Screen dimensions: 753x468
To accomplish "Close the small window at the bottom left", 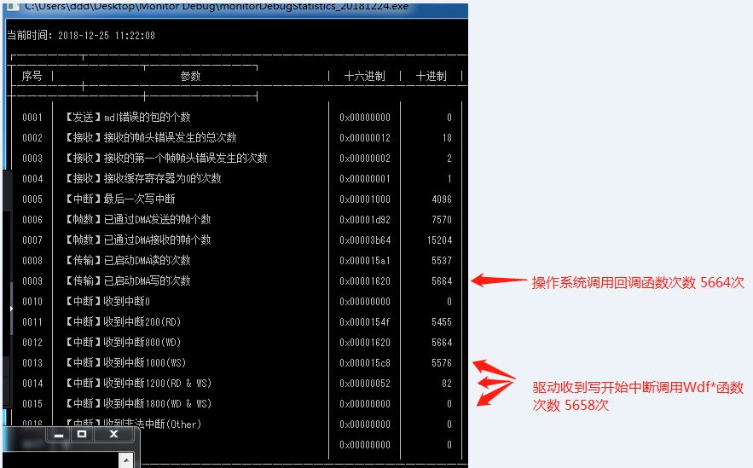I will (113, 435).
